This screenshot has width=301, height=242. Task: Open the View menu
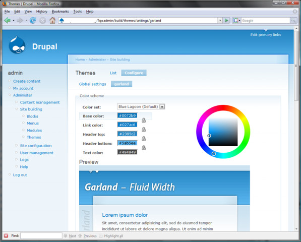point(28,12)
